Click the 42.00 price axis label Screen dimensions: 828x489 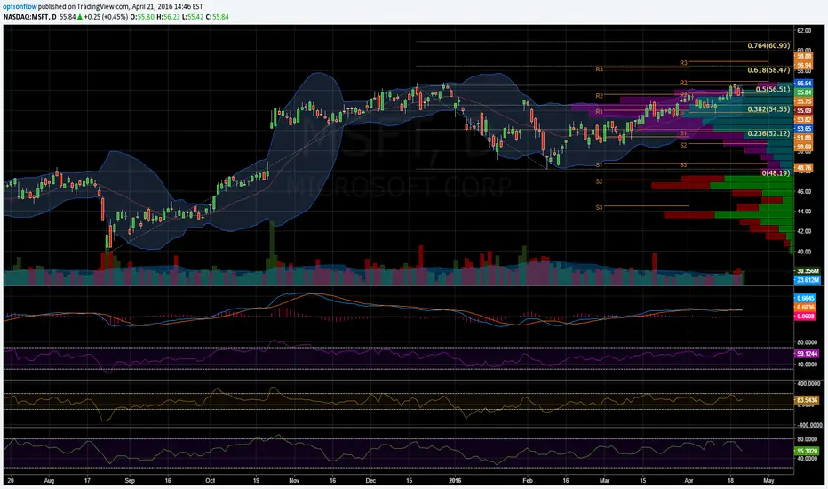(804, 231)
